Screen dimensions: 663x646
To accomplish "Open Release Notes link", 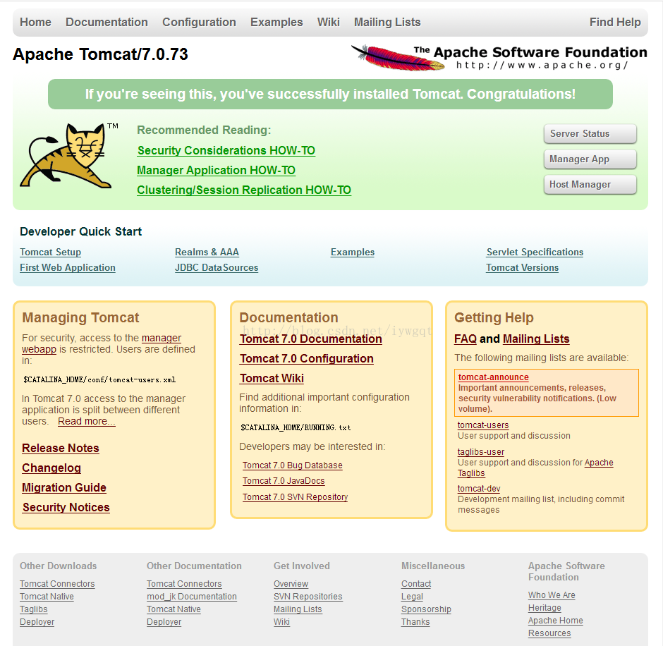I will pyautogui.click(x=61, y=448).
